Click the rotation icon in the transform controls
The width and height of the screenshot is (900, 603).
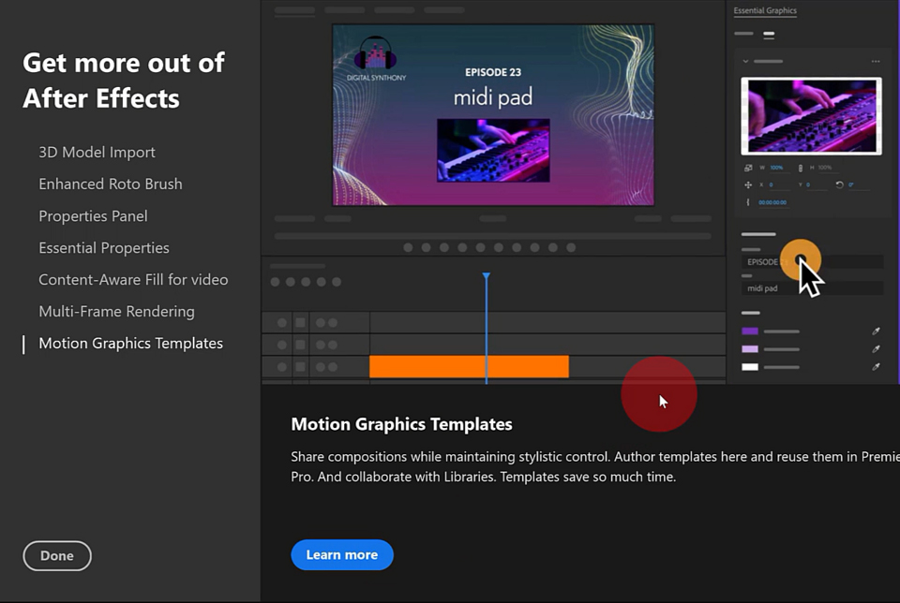(839, 184)
